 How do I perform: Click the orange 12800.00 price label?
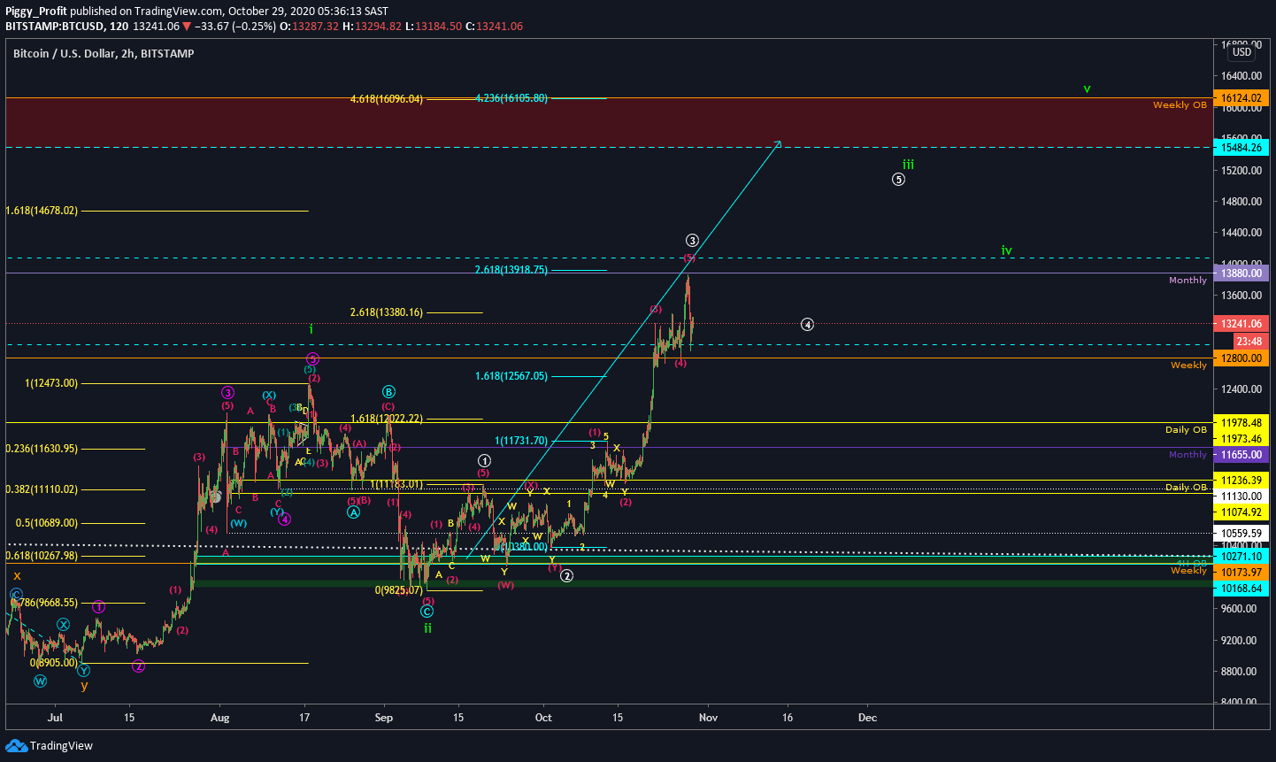tap(1241, 358)
